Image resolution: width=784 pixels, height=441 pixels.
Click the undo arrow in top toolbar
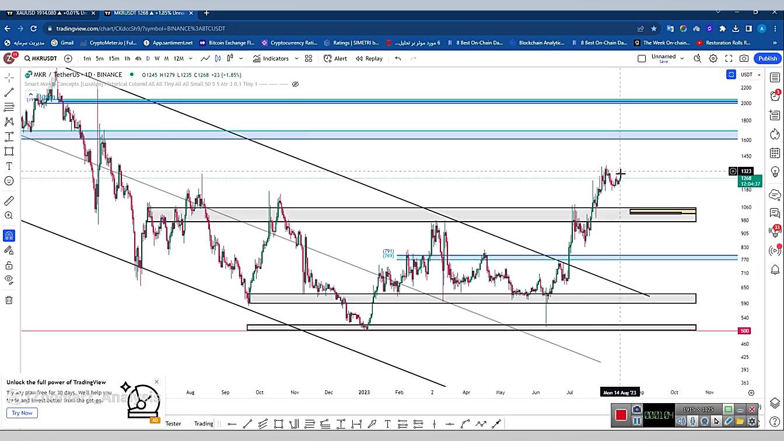(398, 58)
